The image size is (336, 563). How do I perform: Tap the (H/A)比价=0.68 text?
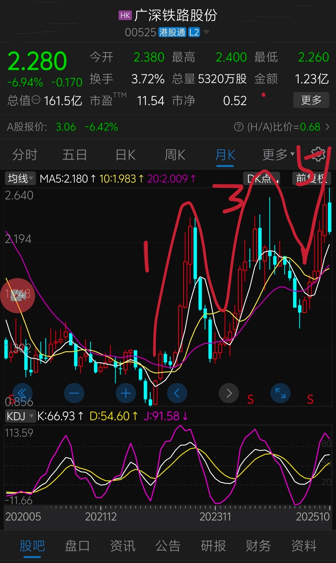[284, 127]
